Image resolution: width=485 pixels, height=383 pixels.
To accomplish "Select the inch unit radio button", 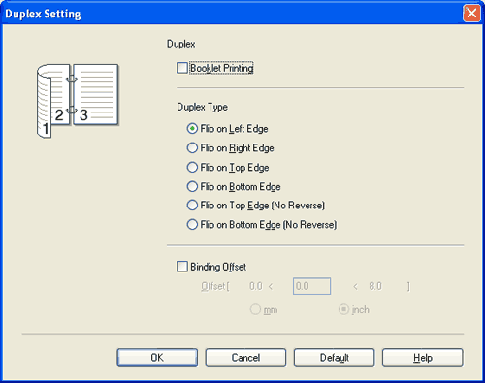I will [343, 309].
